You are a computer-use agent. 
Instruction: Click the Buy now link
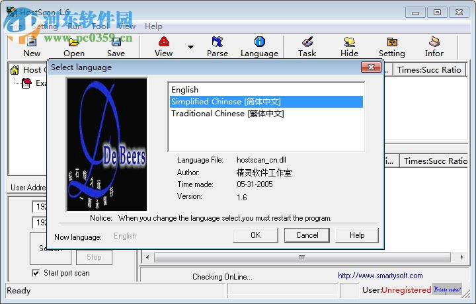coord(447,289)
